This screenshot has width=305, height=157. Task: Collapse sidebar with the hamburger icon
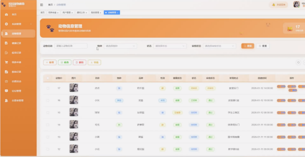[41, 5]
